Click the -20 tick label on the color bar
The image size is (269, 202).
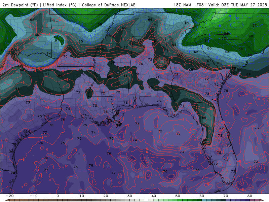10,196
